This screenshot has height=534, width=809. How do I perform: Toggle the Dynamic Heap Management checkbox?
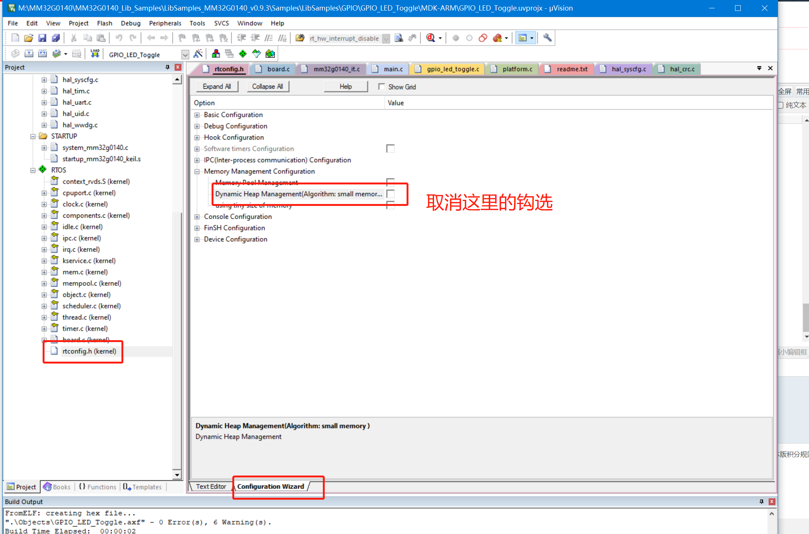click(391, 194)
